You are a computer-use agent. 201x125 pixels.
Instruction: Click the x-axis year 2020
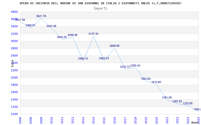[157, 120]
